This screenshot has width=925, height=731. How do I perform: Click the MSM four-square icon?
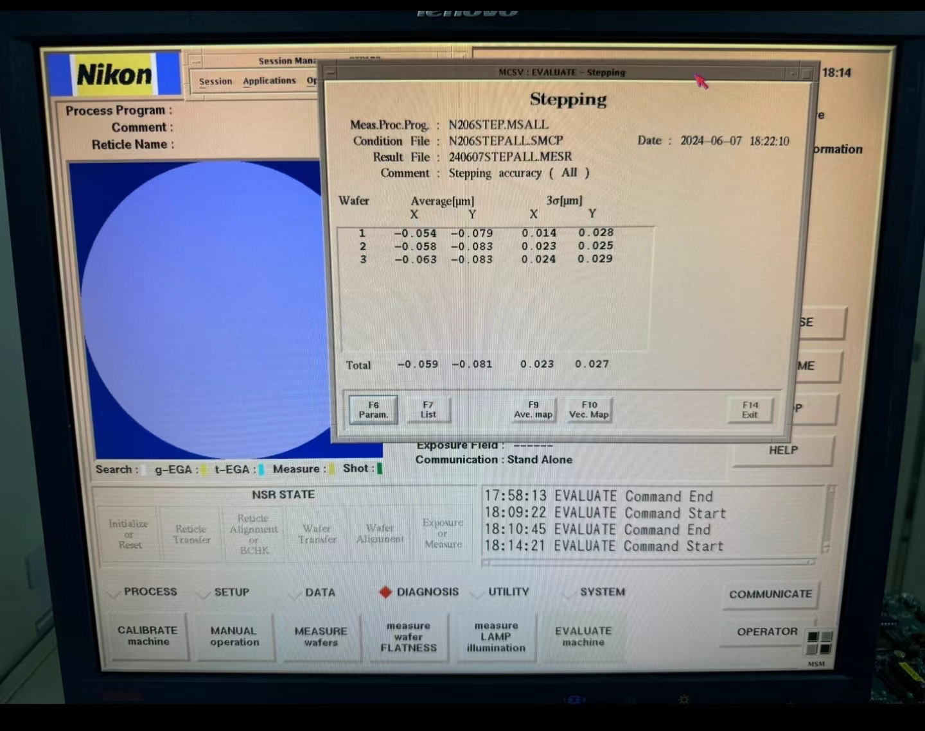coord(819,642)
